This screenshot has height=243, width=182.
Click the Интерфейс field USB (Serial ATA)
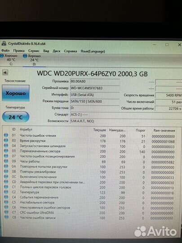95,94
